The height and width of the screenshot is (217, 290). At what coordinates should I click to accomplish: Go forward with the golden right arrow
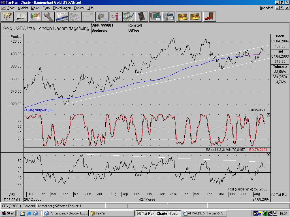(x=195, y=17)
